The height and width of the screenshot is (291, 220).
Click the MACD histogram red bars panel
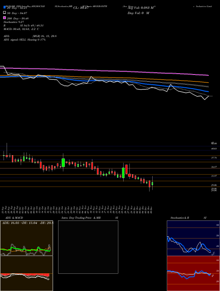(x=26, y=273)
